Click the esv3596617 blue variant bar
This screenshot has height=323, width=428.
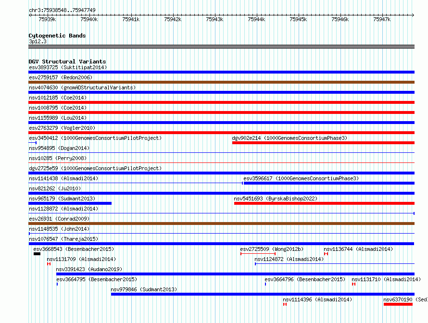[329, 183]
